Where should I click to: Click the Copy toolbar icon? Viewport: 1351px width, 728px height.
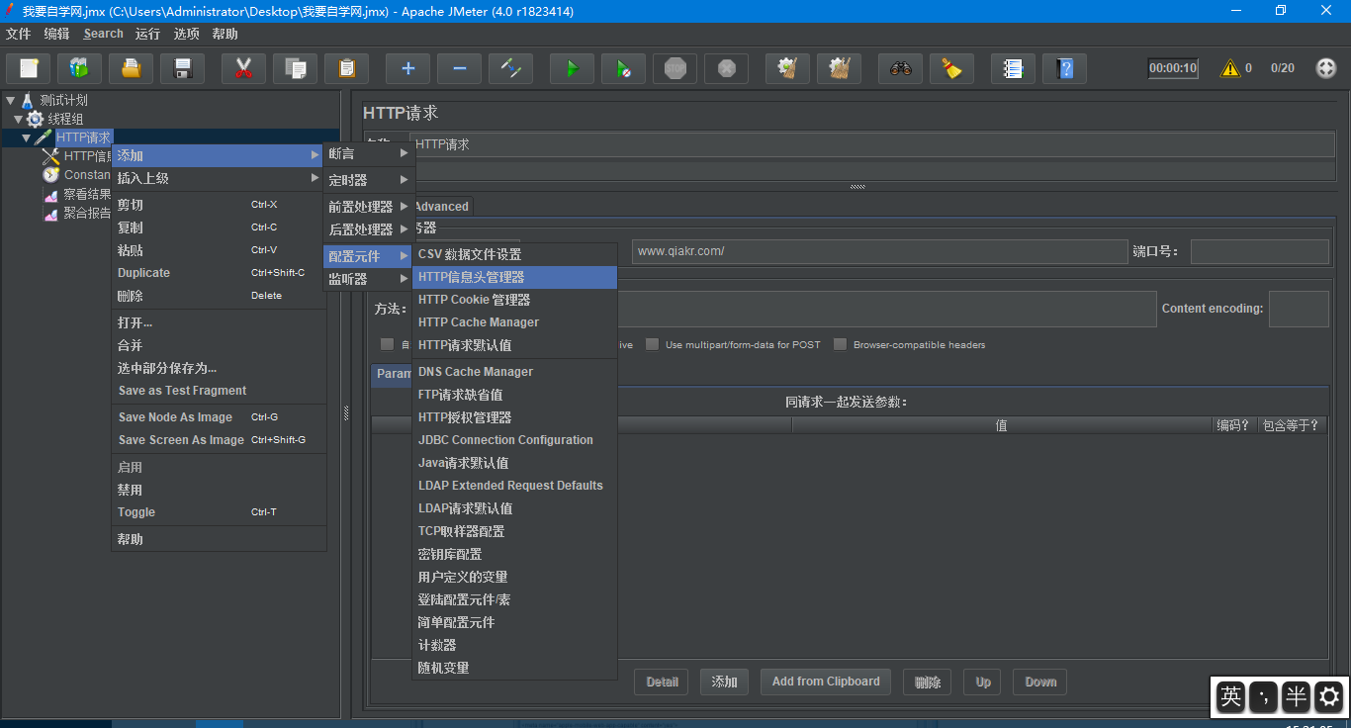tap(296, 68)
